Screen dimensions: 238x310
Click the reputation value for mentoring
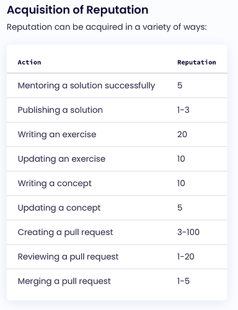[180, 86]
